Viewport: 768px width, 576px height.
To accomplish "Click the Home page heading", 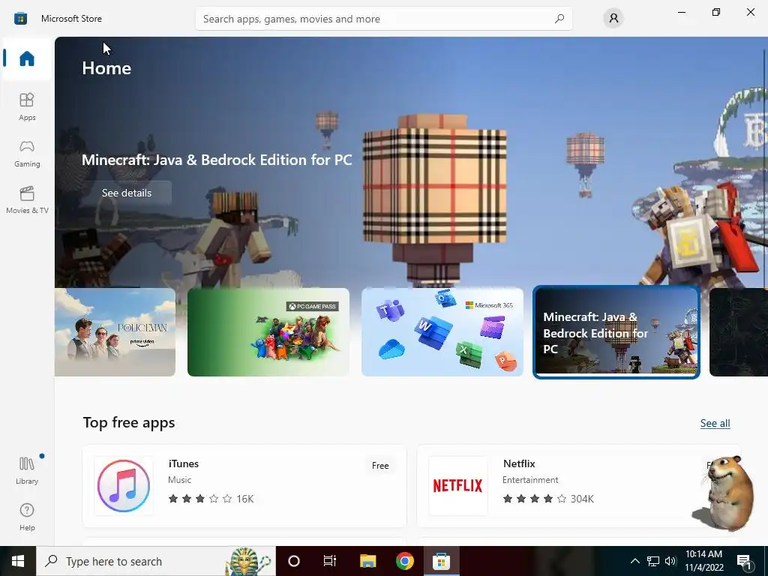I will pos(106,68).
